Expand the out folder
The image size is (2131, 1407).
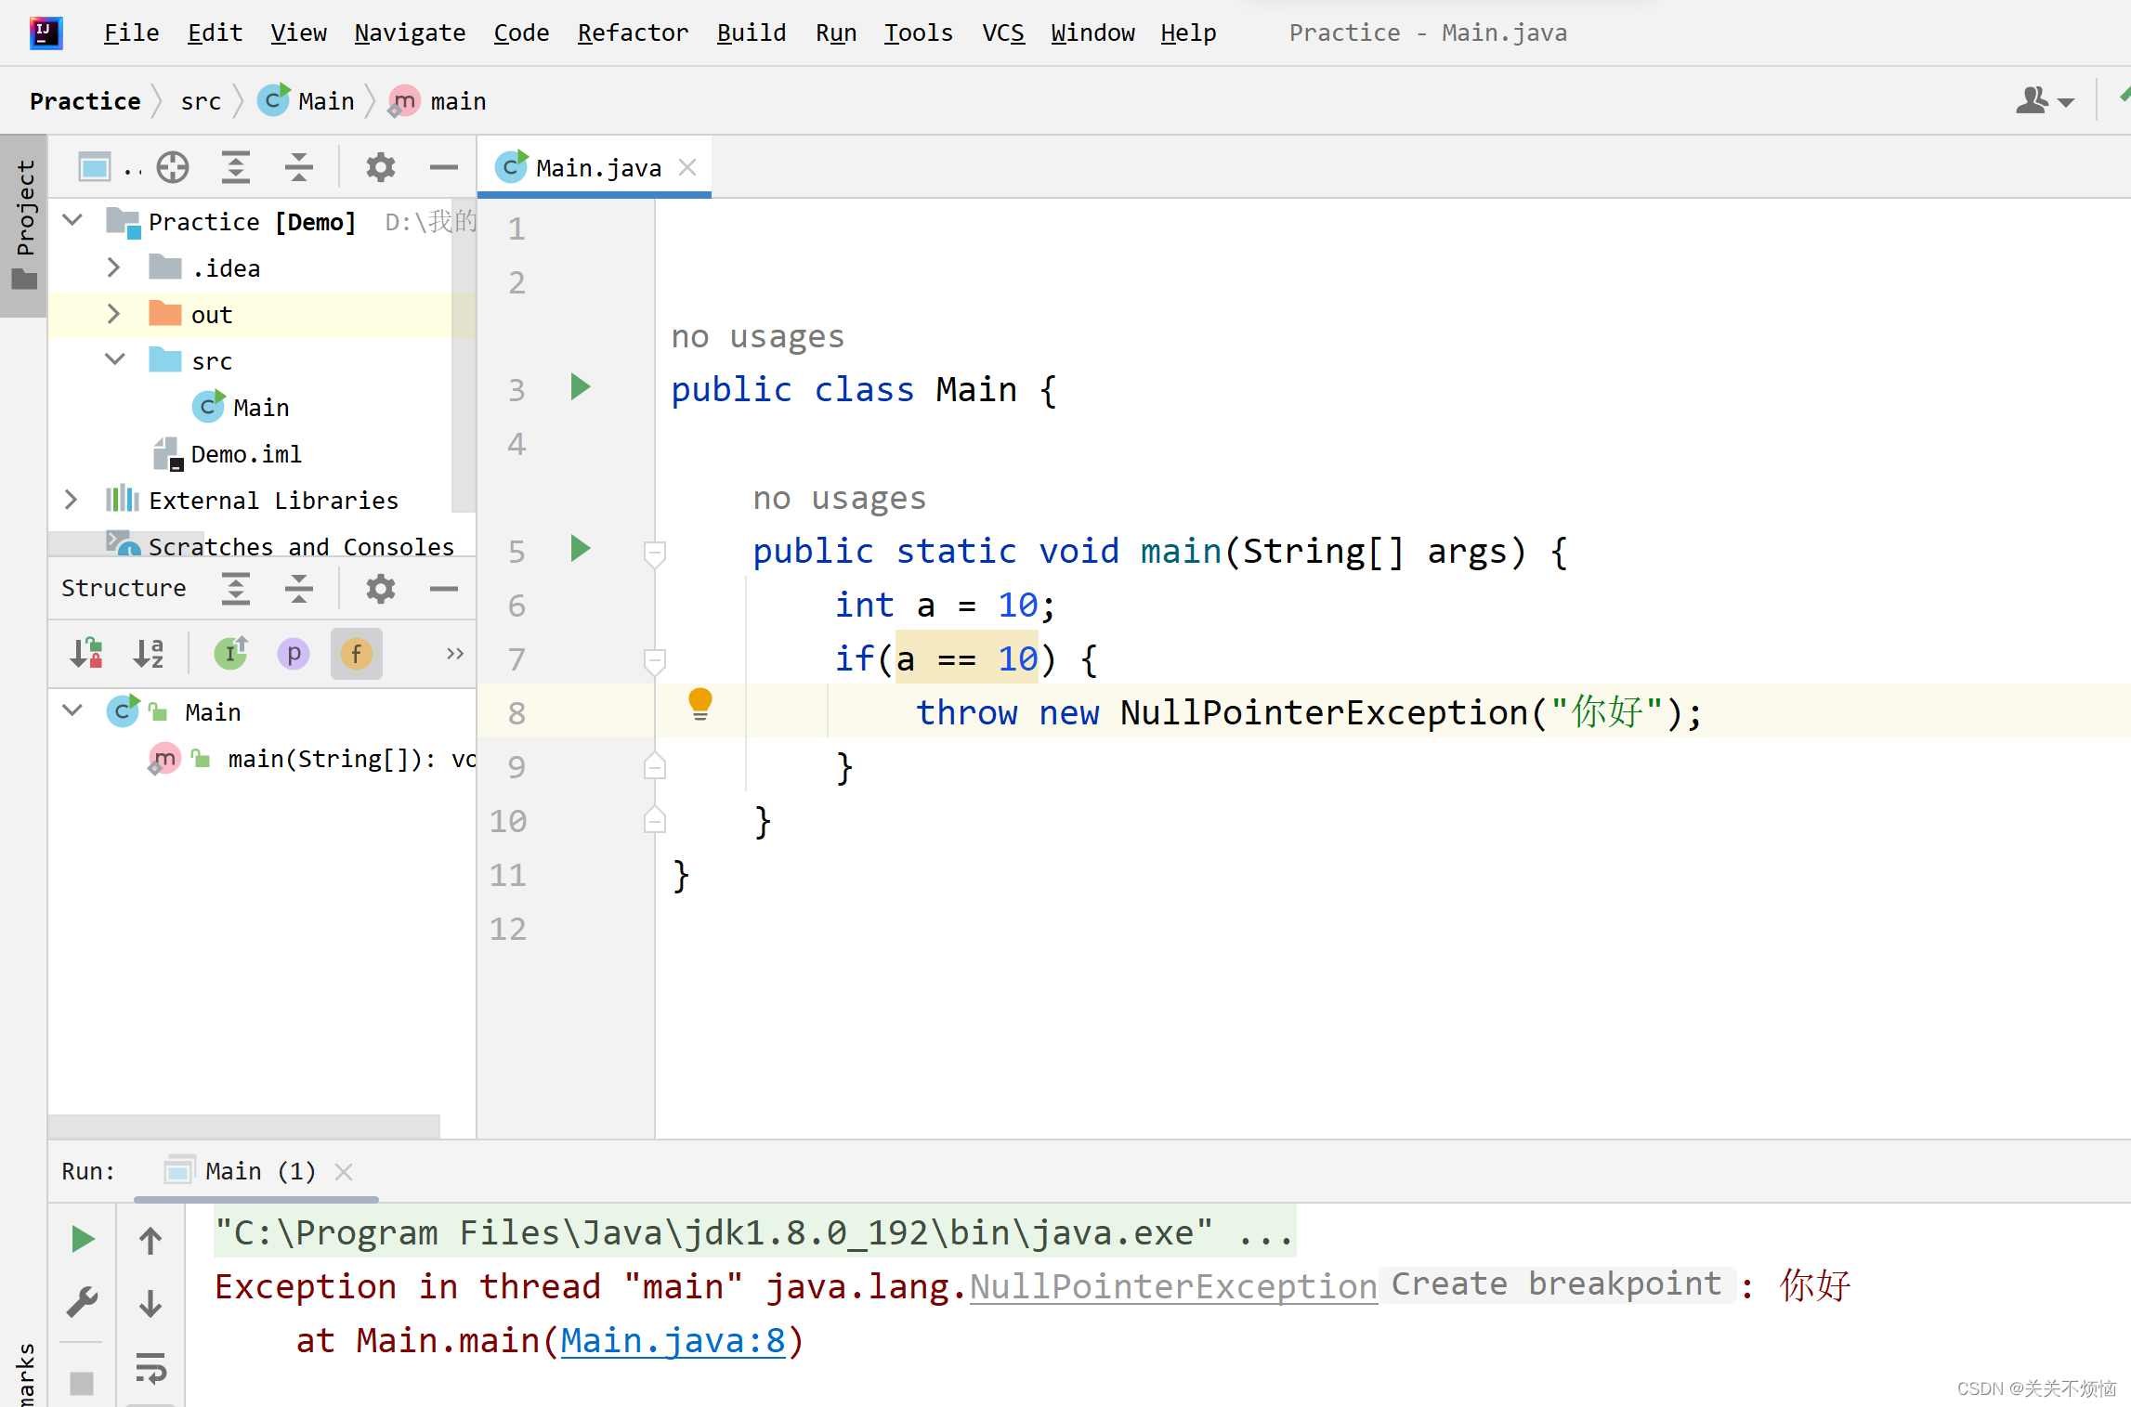(113, 314)
